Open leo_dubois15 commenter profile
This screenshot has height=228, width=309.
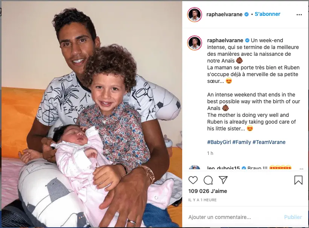223,168
